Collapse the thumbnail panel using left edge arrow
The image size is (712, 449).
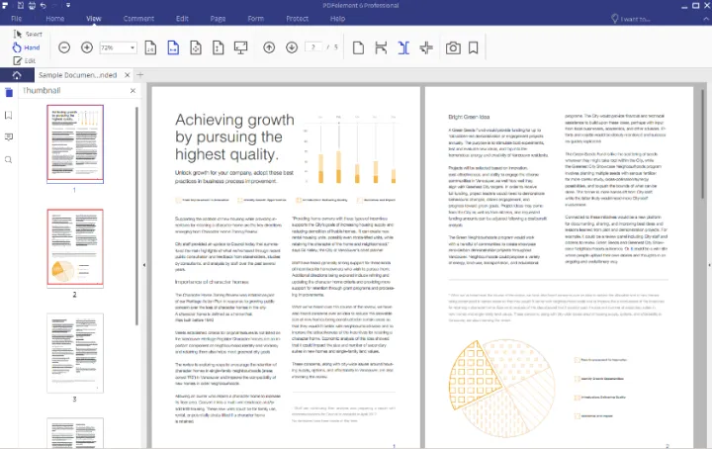pyautogui.click(x=145, y=265)
